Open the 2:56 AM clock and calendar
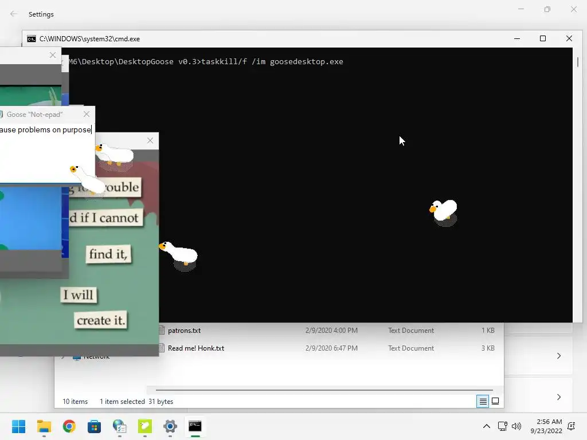 [x=546, y=426]
